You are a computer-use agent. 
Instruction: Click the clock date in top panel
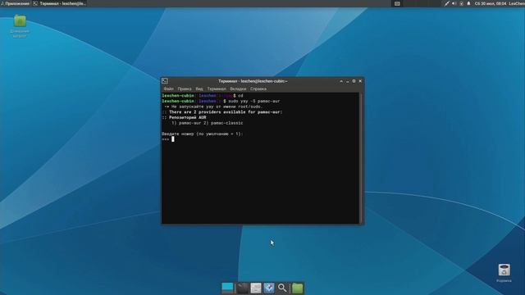click(491, 3)
